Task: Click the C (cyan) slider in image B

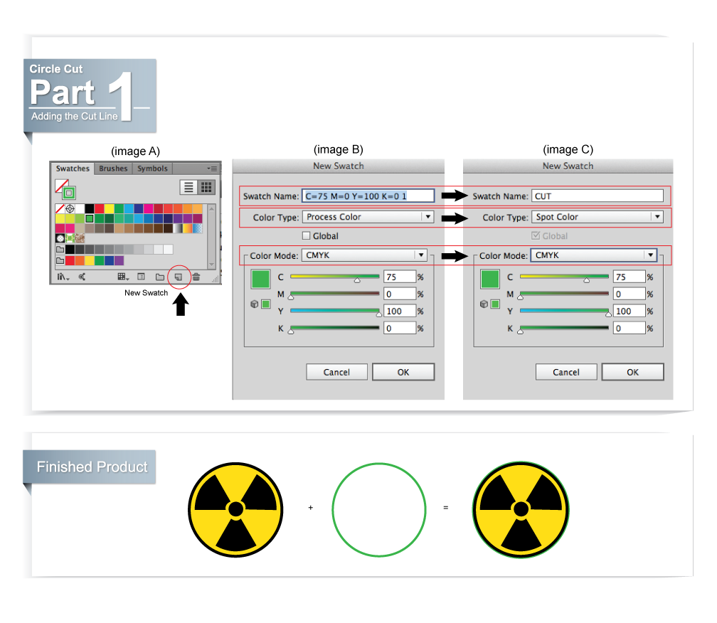Action: pos(335,277)
